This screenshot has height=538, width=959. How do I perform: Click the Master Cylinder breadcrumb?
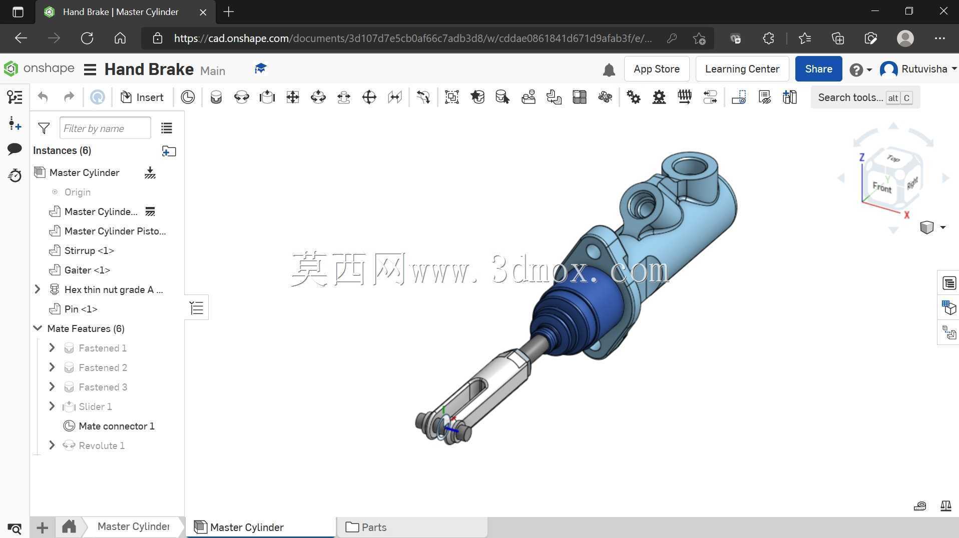click(x=133, y=526)
